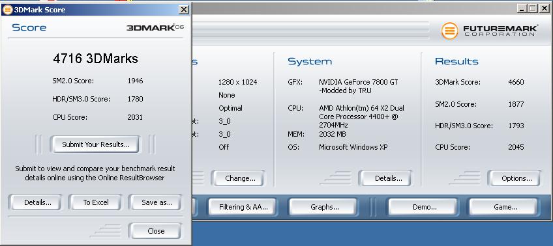The image size is (553, 246).
Task: Maximize the main 3DMark window
Action: (533, 8)
